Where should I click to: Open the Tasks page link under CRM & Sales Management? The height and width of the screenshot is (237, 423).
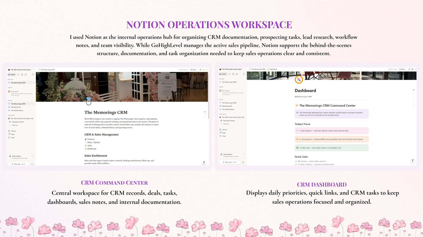click(88, 146)
